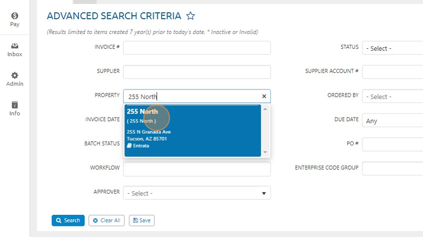Open the Info section in sidebar
This screenshot has height=237, width=423.
tap(15, 109)
